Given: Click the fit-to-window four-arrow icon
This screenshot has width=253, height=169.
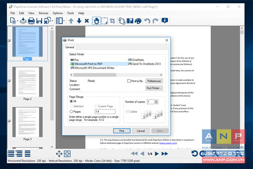Looking at the screenshot, I should coord(59,154).
